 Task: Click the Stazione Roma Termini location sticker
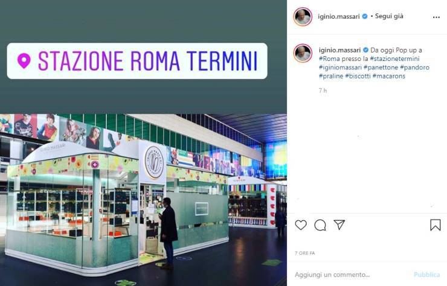coord(137,61)
